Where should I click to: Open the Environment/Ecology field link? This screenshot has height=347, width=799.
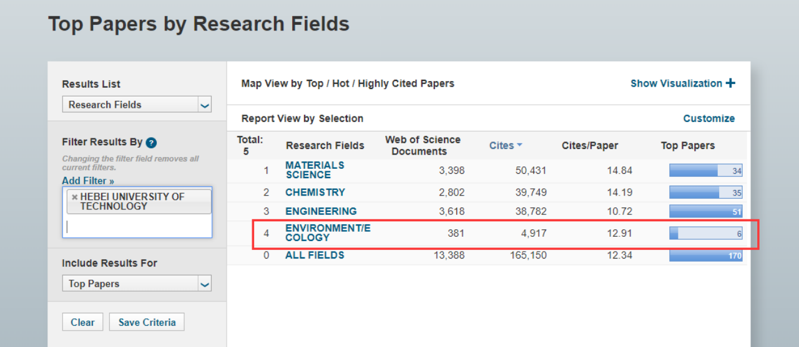327,233
